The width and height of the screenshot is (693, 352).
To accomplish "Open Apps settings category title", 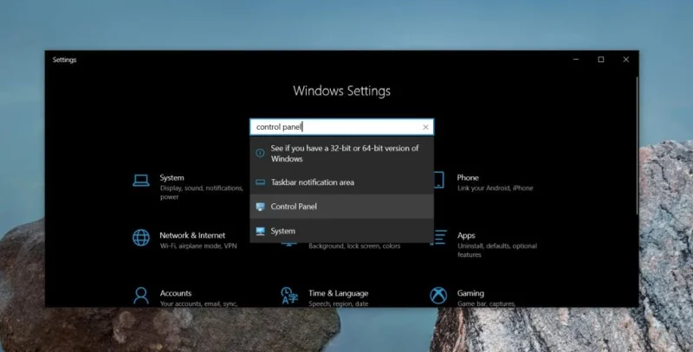I will point(466,235).
